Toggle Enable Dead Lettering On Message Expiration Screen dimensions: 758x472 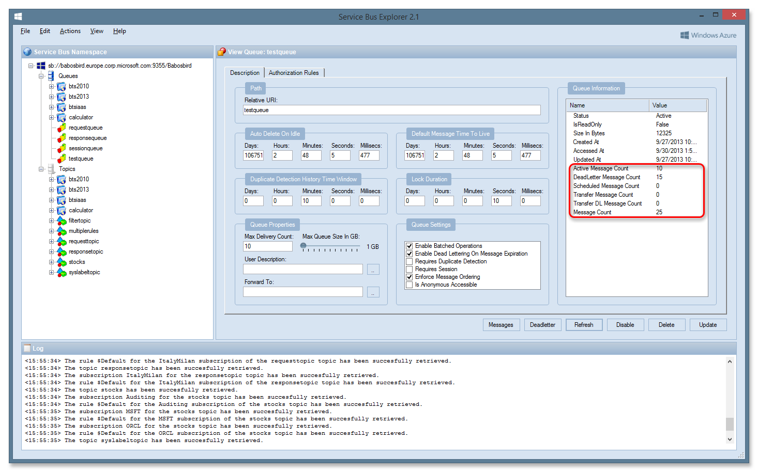[x=410, y=254]
